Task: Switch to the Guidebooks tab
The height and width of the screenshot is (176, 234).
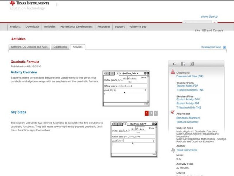Action: (60, 47)
